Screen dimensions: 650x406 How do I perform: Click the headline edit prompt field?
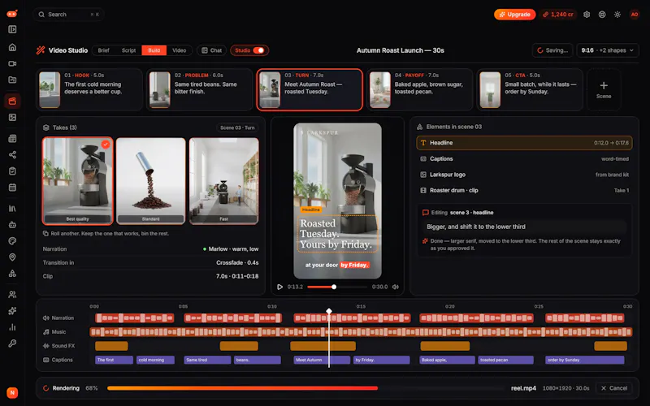(x=524, y=227)
